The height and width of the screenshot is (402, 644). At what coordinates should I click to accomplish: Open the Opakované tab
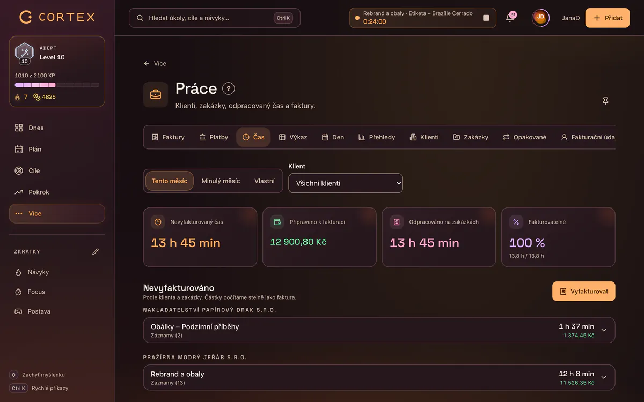(x=524, y=137)
